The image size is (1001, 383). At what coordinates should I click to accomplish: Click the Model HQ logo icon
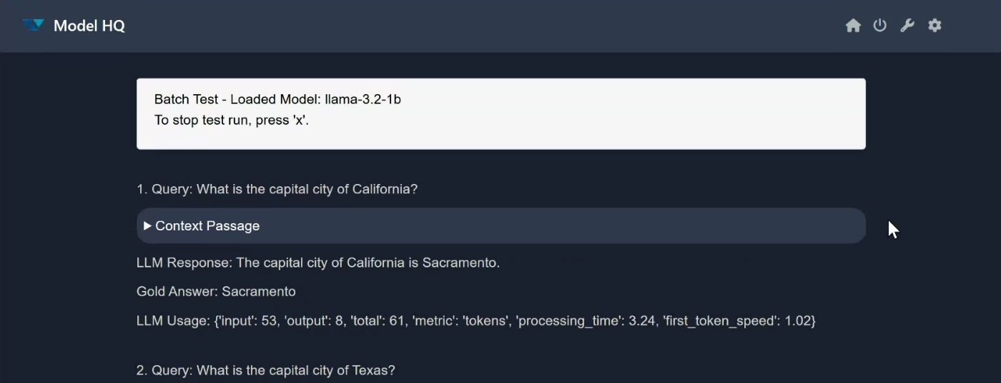tap(33, 26)
